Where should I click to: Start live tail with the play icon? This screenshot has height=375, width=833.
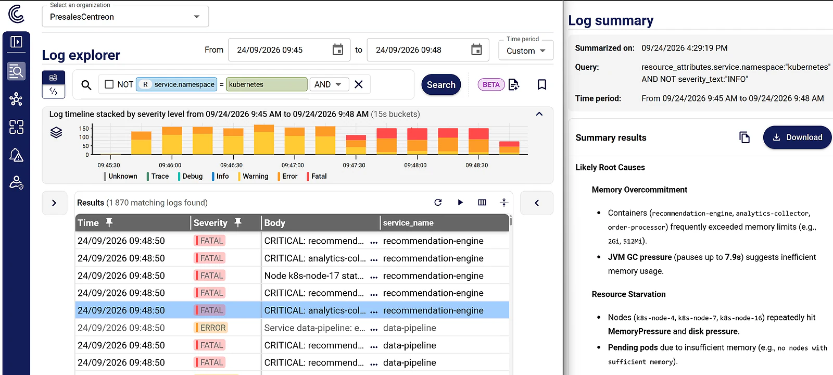point(460,203)
